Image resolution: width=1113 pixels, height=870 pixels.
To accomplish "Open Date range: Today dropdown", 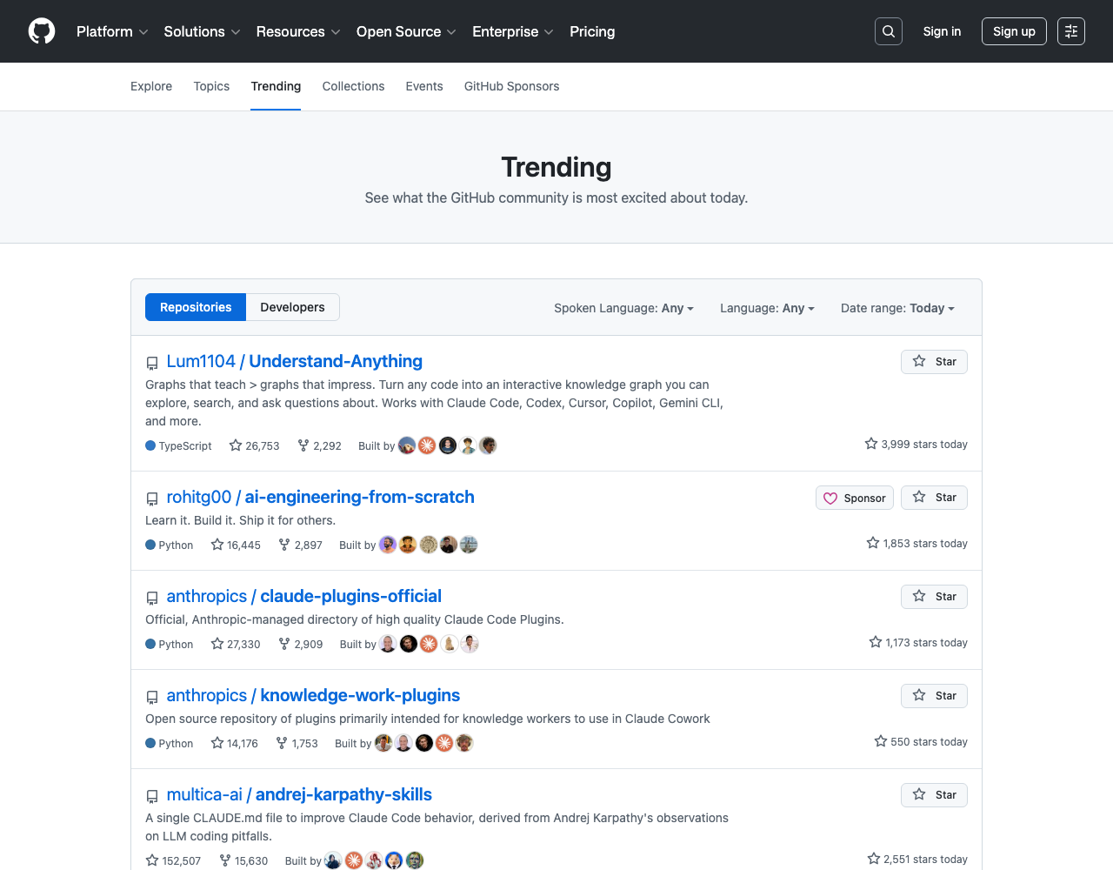I will tap(898, 308).
